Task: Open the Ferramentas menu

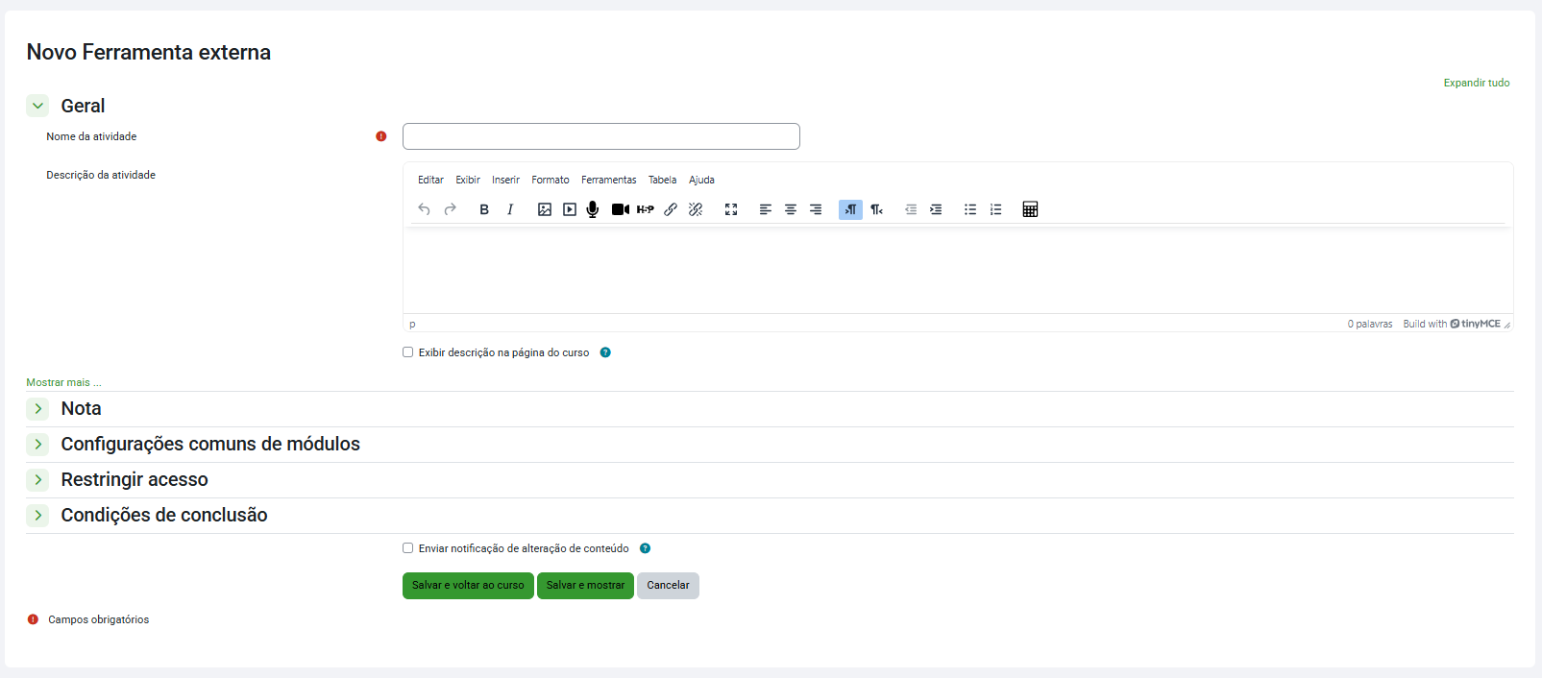Action: point(609,180)
